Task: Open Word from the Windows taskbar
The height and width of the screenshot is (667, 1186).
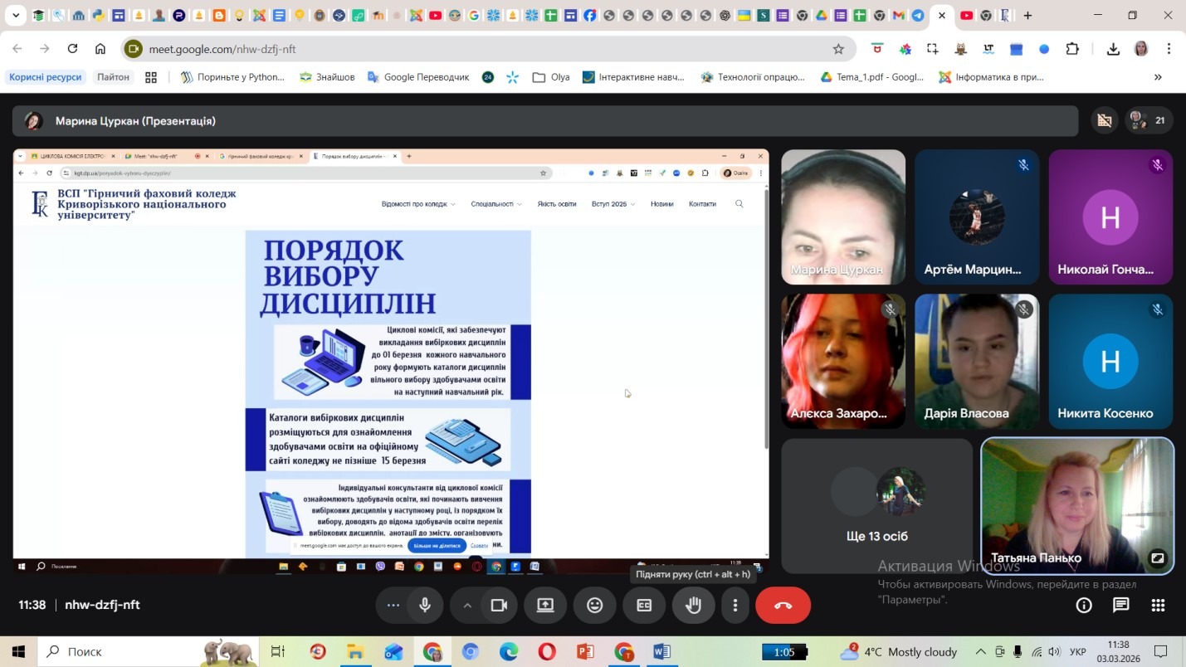Action: 661,652
